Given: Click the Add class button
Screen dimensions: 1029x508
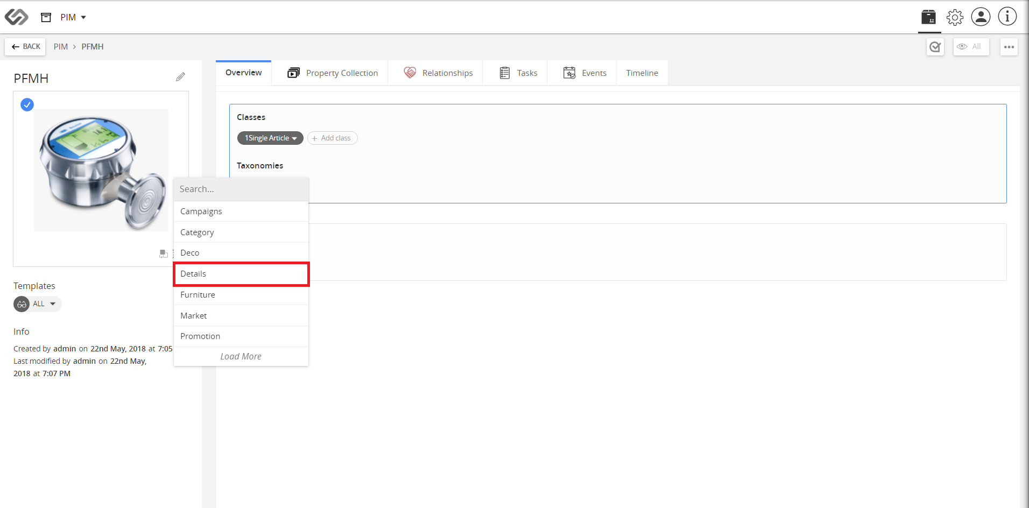Looking at the screenshot, I should coord(332,138).
